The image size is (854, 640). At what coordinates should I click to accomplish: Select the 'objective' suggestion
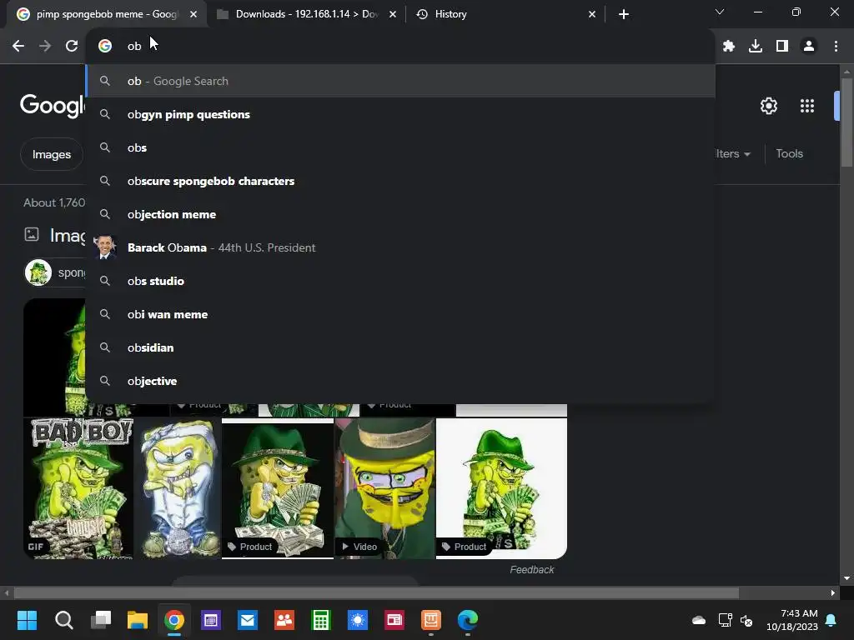pyautogui.click(x=400, y=381)
